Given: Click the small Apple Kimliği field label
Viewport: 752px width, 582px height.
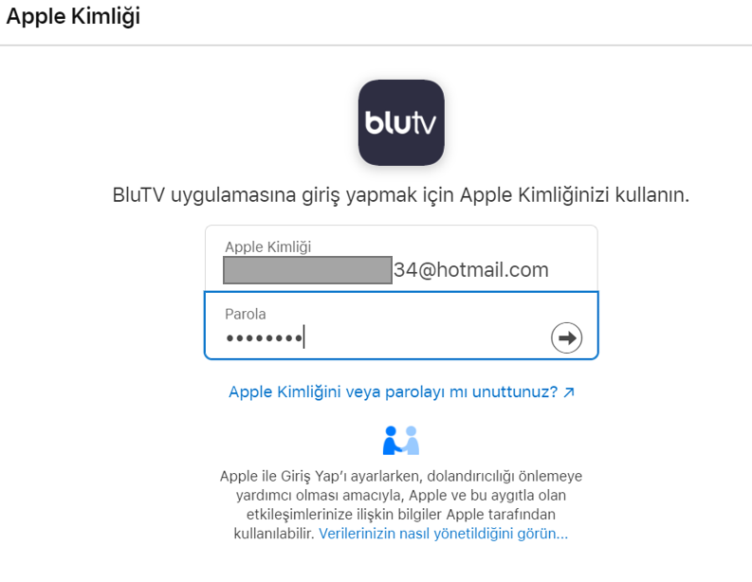Looking at the screenshot, I should 268,246.
